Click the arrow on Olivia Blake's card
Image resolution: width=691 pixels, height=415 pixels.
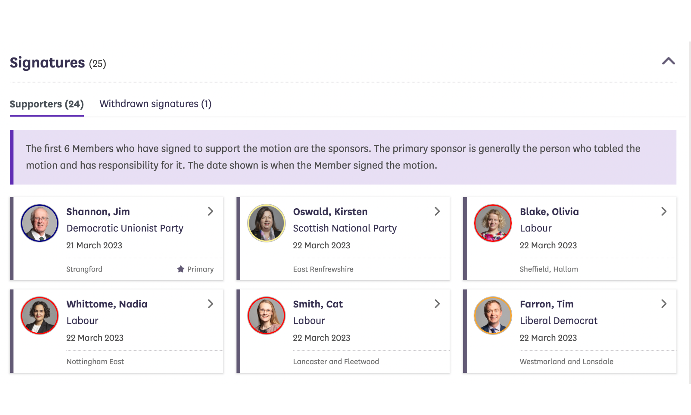[664, 211]
